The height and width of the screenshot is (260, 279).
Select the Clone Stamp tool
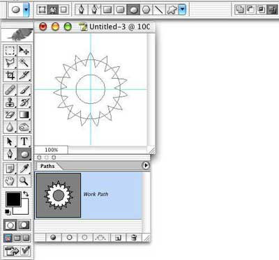tap(10, 102)
